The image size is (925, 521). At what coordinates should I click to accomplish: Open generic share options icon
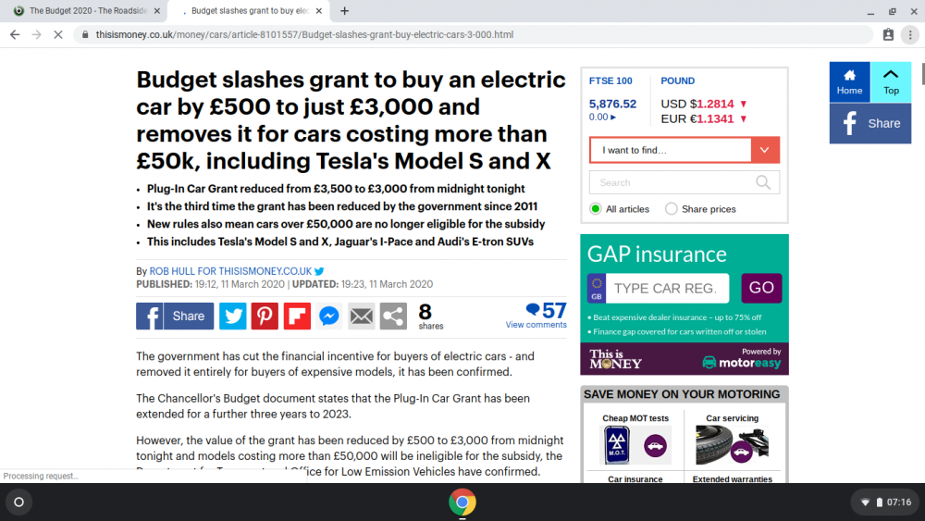(x=393, y=316)
